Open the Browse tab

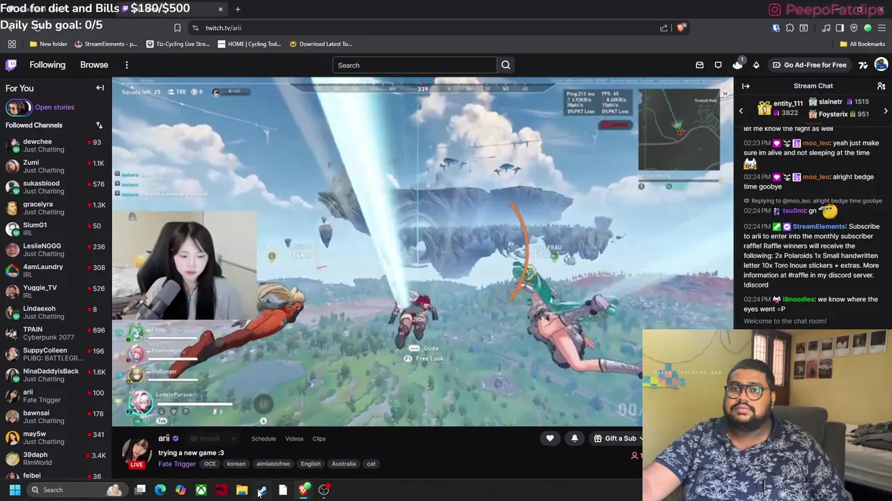(x=94, y=65)
